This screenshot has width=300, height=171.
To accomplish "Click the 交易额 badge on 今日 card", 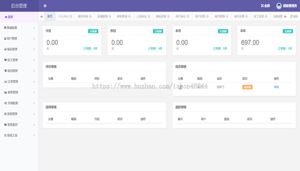I will point(93,31).
